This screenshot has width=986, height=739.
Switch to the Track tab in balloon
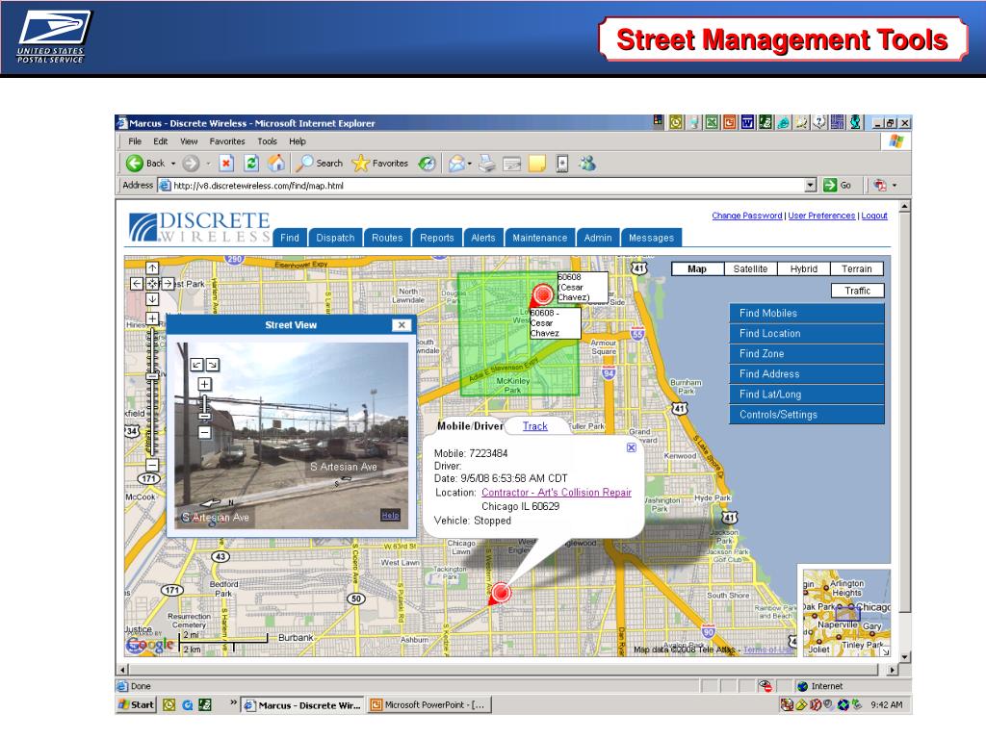pos(535,426)
